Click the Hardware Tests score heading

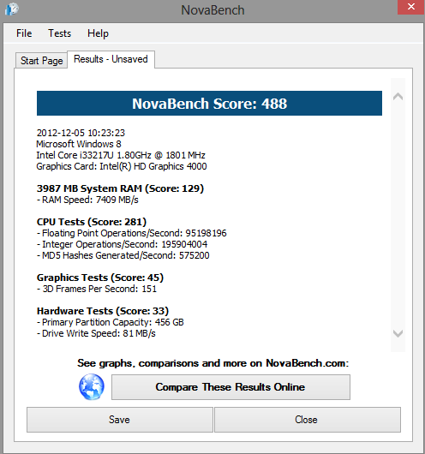pos(103,311)
